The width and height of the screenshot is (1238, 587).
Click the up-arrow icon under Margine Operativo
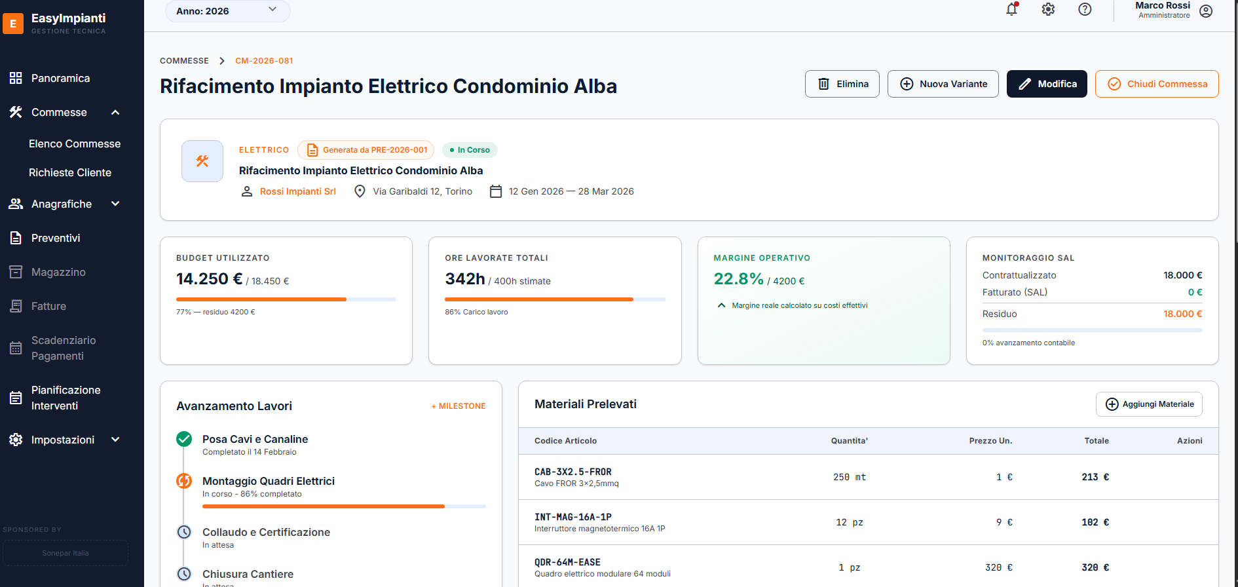click(x=721, y=305)
